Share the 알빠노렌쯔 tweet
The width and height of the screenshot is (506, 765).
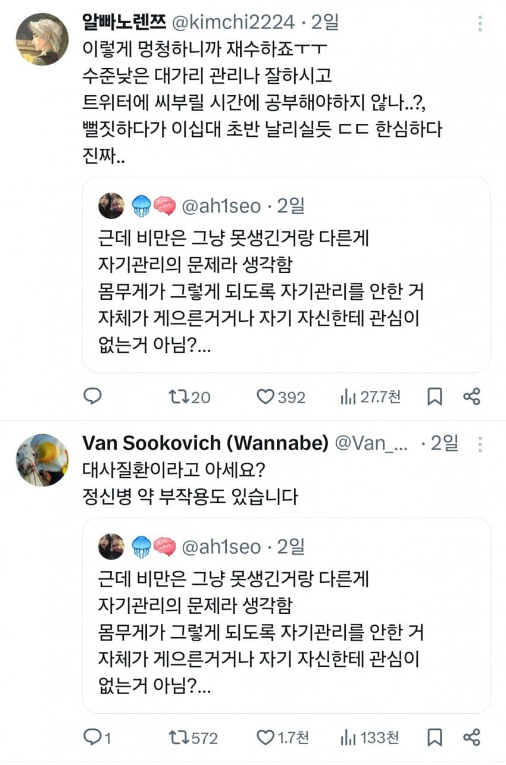[x=471, y=397]
